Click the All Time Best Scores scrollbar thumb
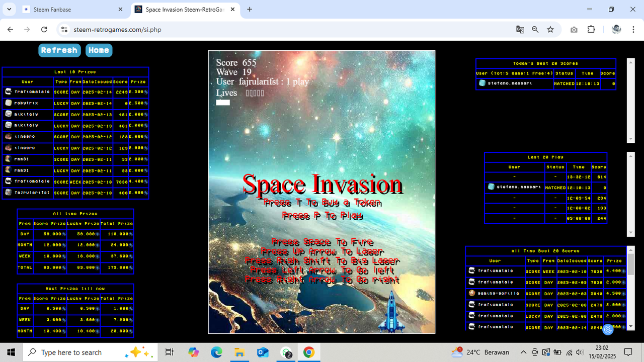 tap(630, 264)
